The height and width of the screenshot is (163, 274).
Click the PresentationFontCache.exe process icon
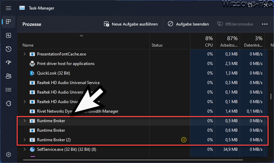click(x=32, y=54)
